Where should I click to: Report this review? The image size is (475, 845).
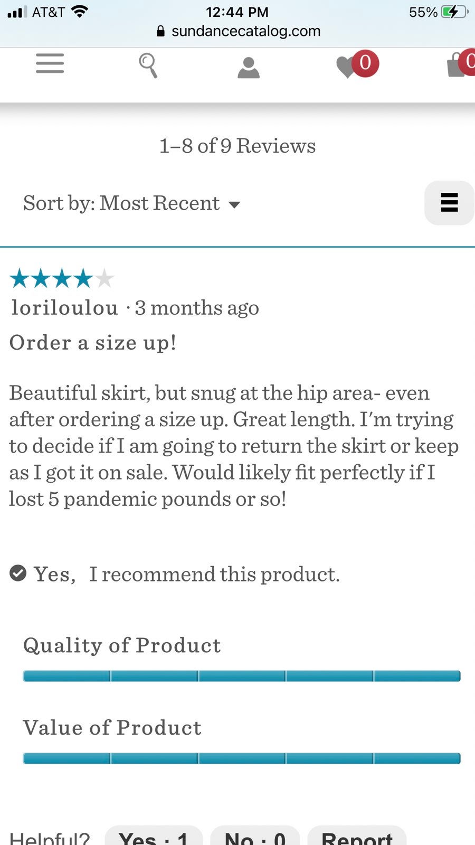357,836
